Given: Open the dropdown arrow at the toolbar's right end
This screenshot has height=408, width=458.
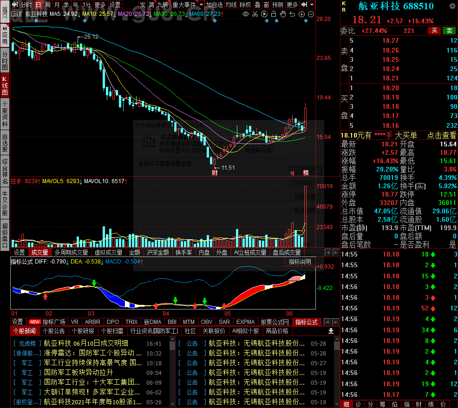Looking at the screenshot, I should click(312, 5).
